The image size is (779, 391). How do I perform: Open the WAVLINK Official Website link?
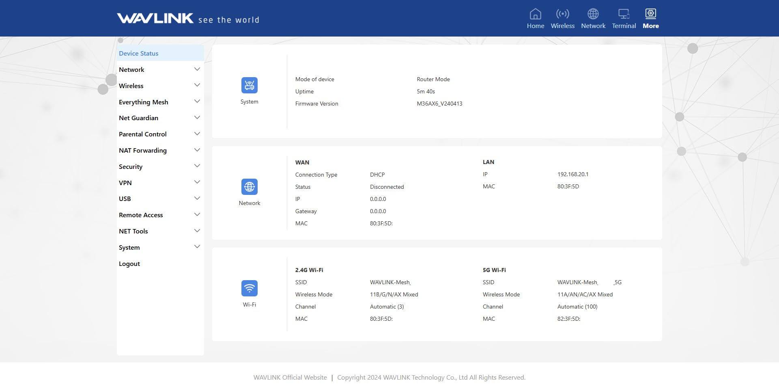[x=290, y=377]
